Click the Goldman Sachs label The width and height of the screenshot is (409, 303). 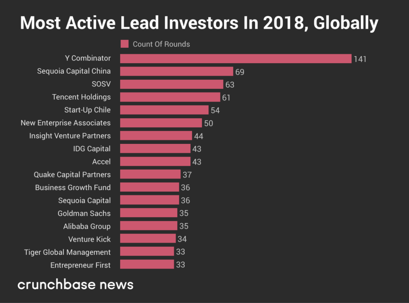(84, 213)
